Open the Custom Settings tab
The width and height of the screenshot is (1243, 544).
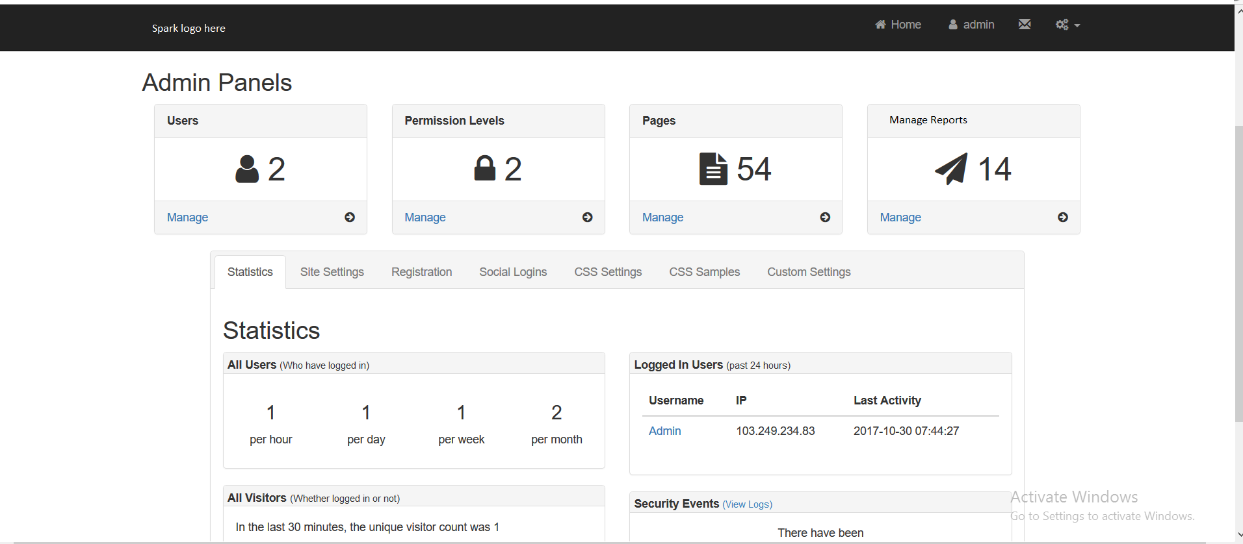[809, 272]
